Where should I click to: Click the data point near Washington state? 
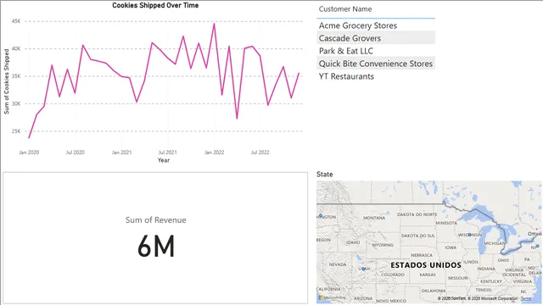(321, 216)
